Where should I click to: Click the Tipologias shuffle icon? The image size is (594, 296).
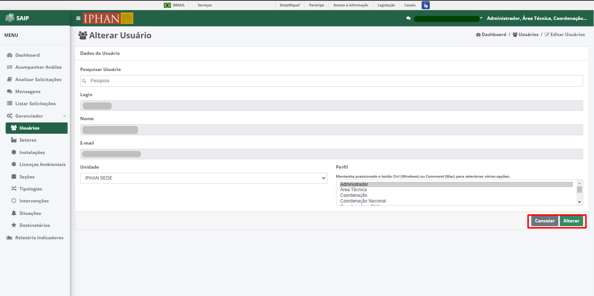(x=14, y=189)
